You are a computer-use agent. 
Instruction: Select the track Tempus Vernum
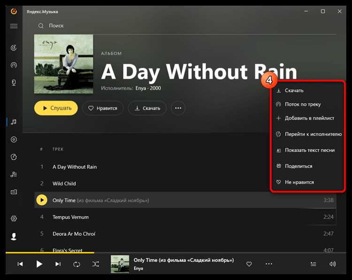click(x=70, y=217)
